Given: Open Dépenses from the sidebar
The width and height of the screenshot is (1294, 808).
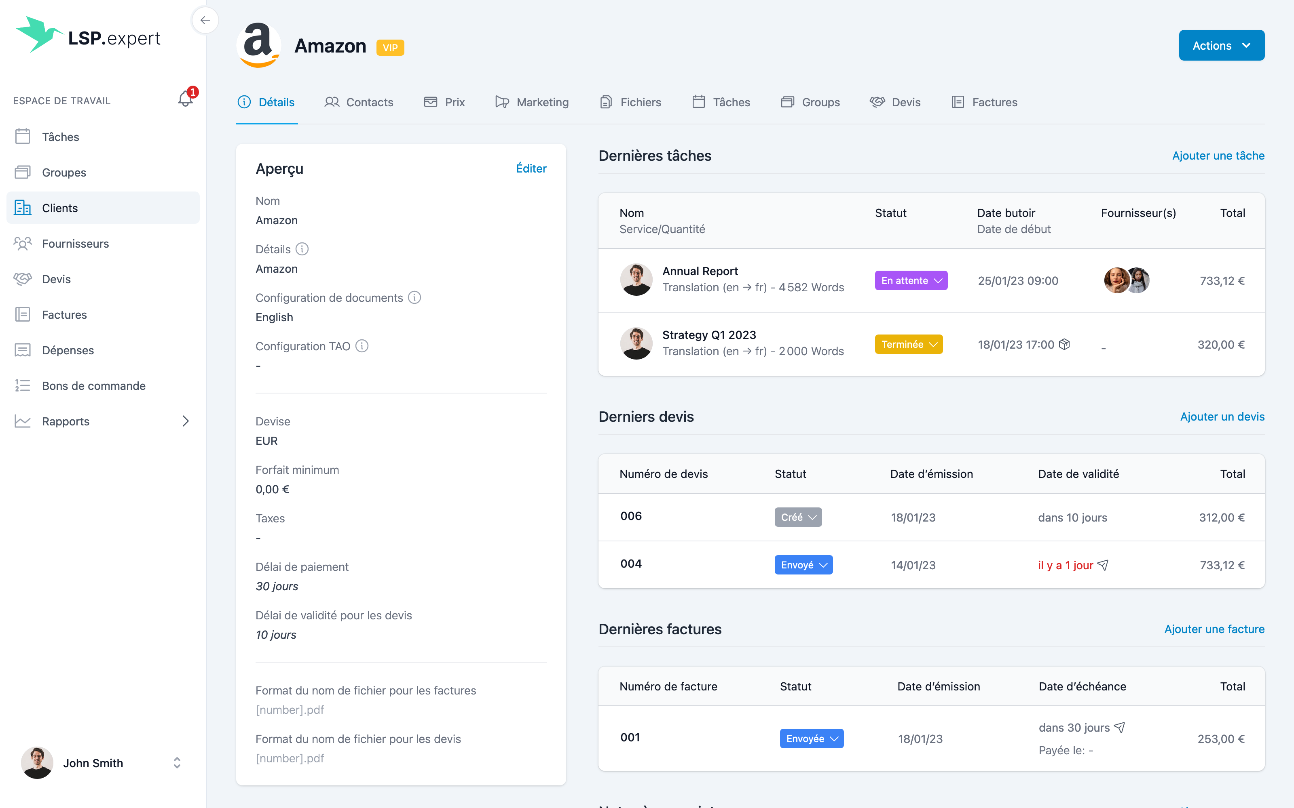Looking at the screenshot, I should 68,350.
